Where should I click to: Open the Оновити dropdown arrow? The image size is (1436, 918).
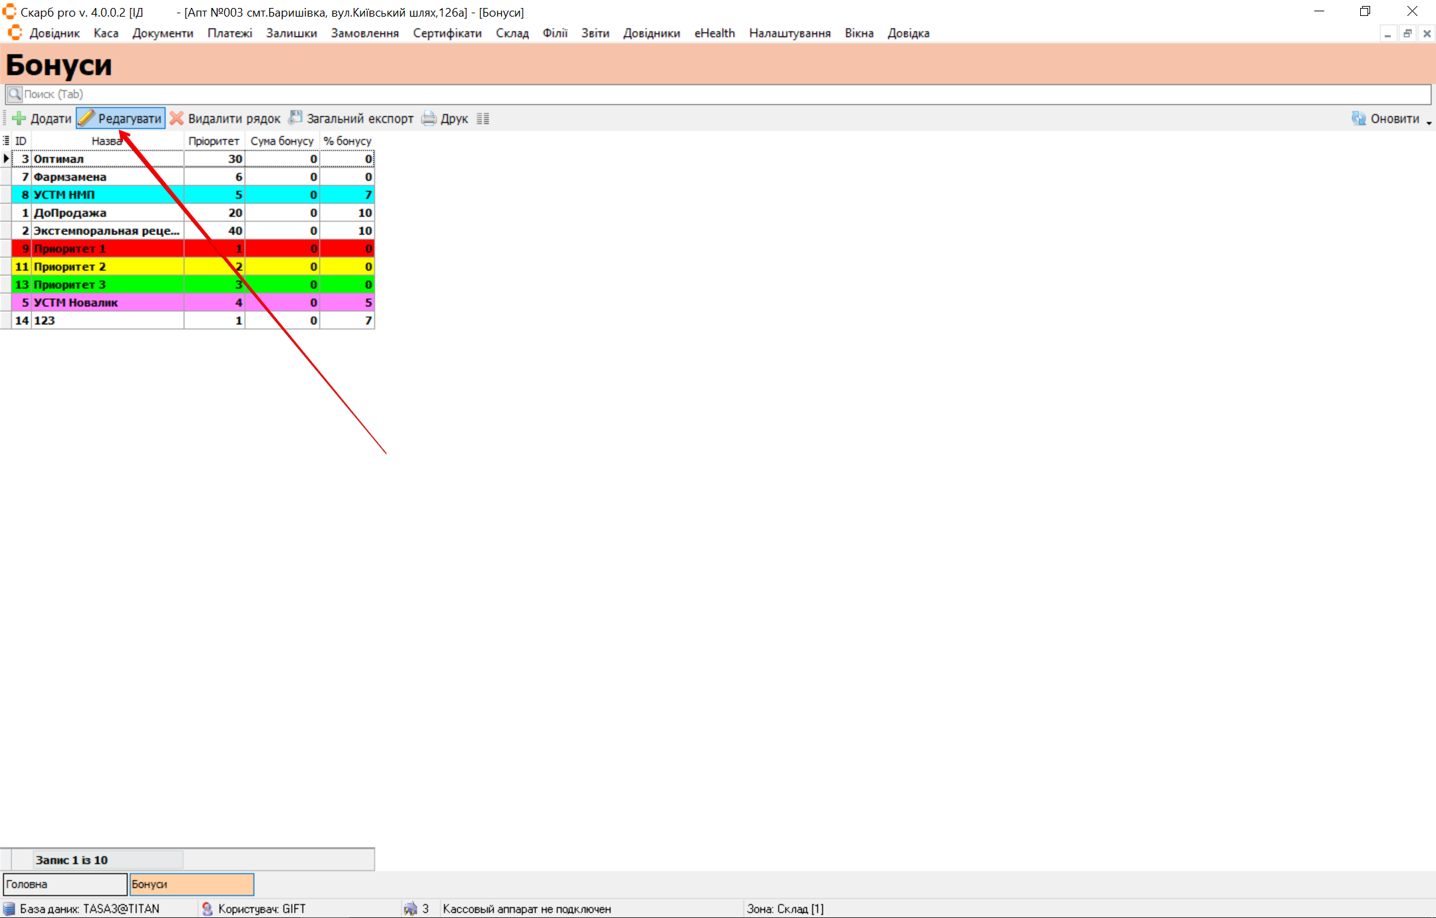tap(1429, 122)
